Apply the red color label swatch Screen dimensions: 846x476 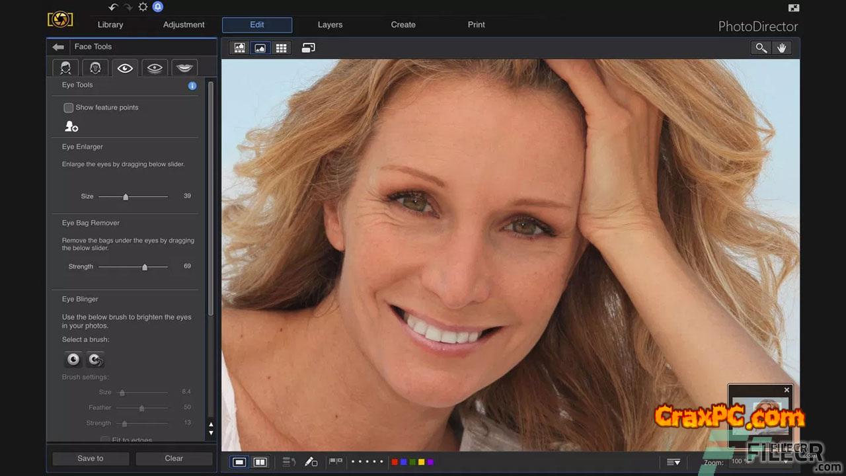395,462
